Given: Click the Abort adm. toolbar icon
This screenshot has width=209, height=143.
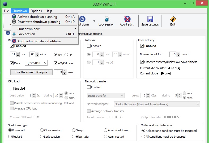Looking at the screenshot, I should click(x=127, y=19).
